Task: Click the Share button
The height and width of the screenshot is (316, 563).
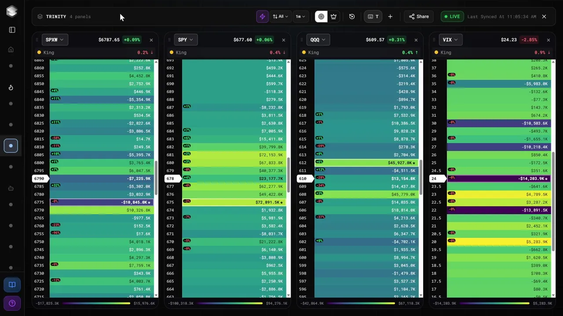Action: [x=419, y=17]
